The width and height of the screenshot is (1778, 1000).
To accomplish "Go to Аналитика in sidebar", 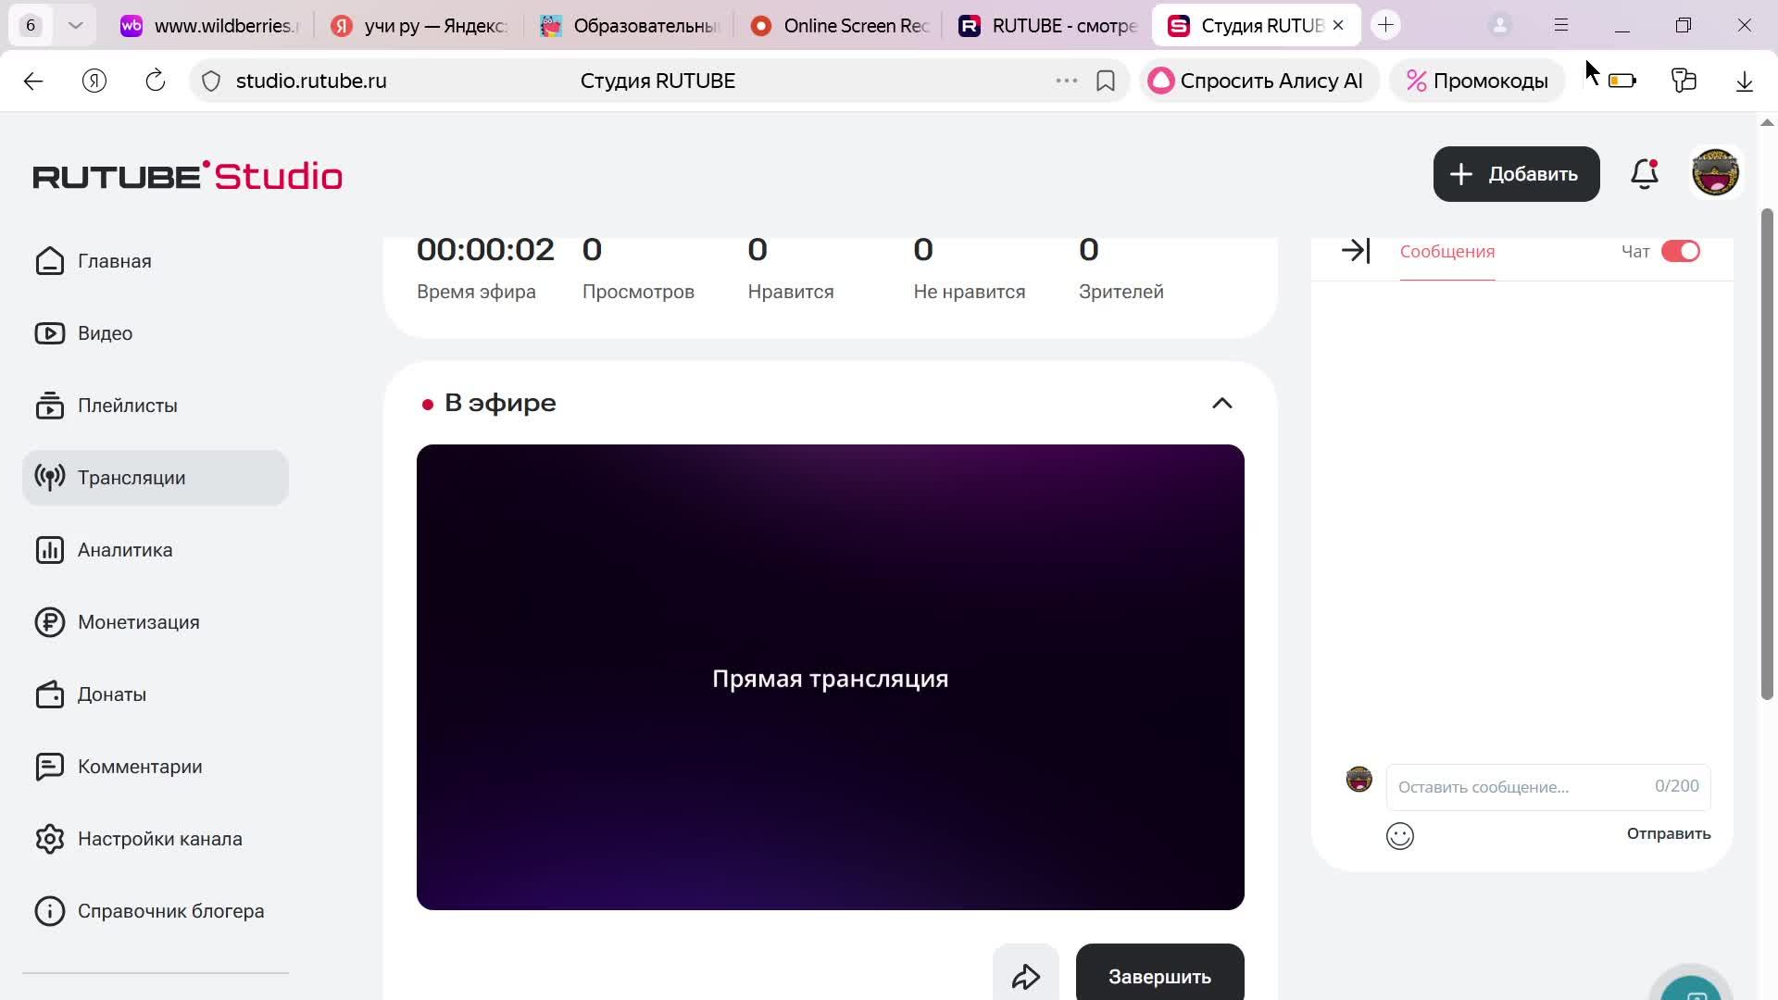I will tap(125, 550).
